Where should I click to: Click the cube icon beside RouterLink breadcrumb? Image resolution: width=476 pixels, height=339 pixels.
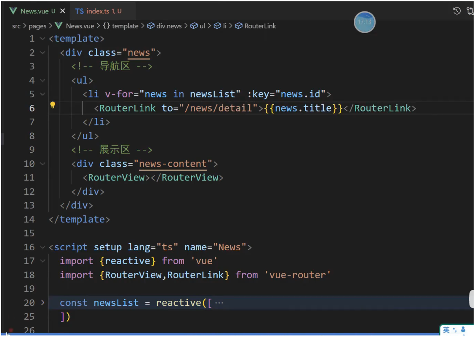click(x=239, y=26)
